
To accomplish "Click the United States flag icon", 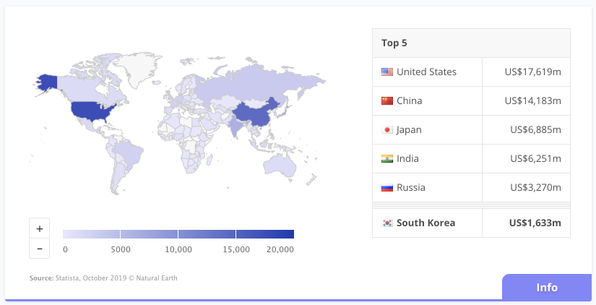I will tap(387, 72).
